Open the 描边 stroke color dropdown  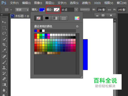tap(57, 10)
